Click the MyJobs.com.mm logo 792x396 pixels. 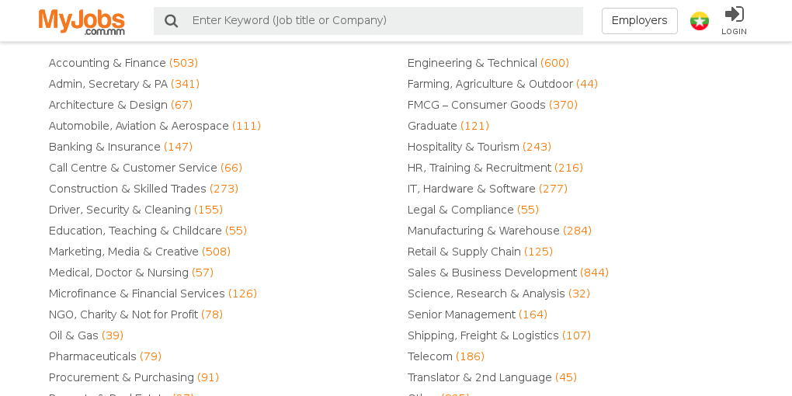82,22
